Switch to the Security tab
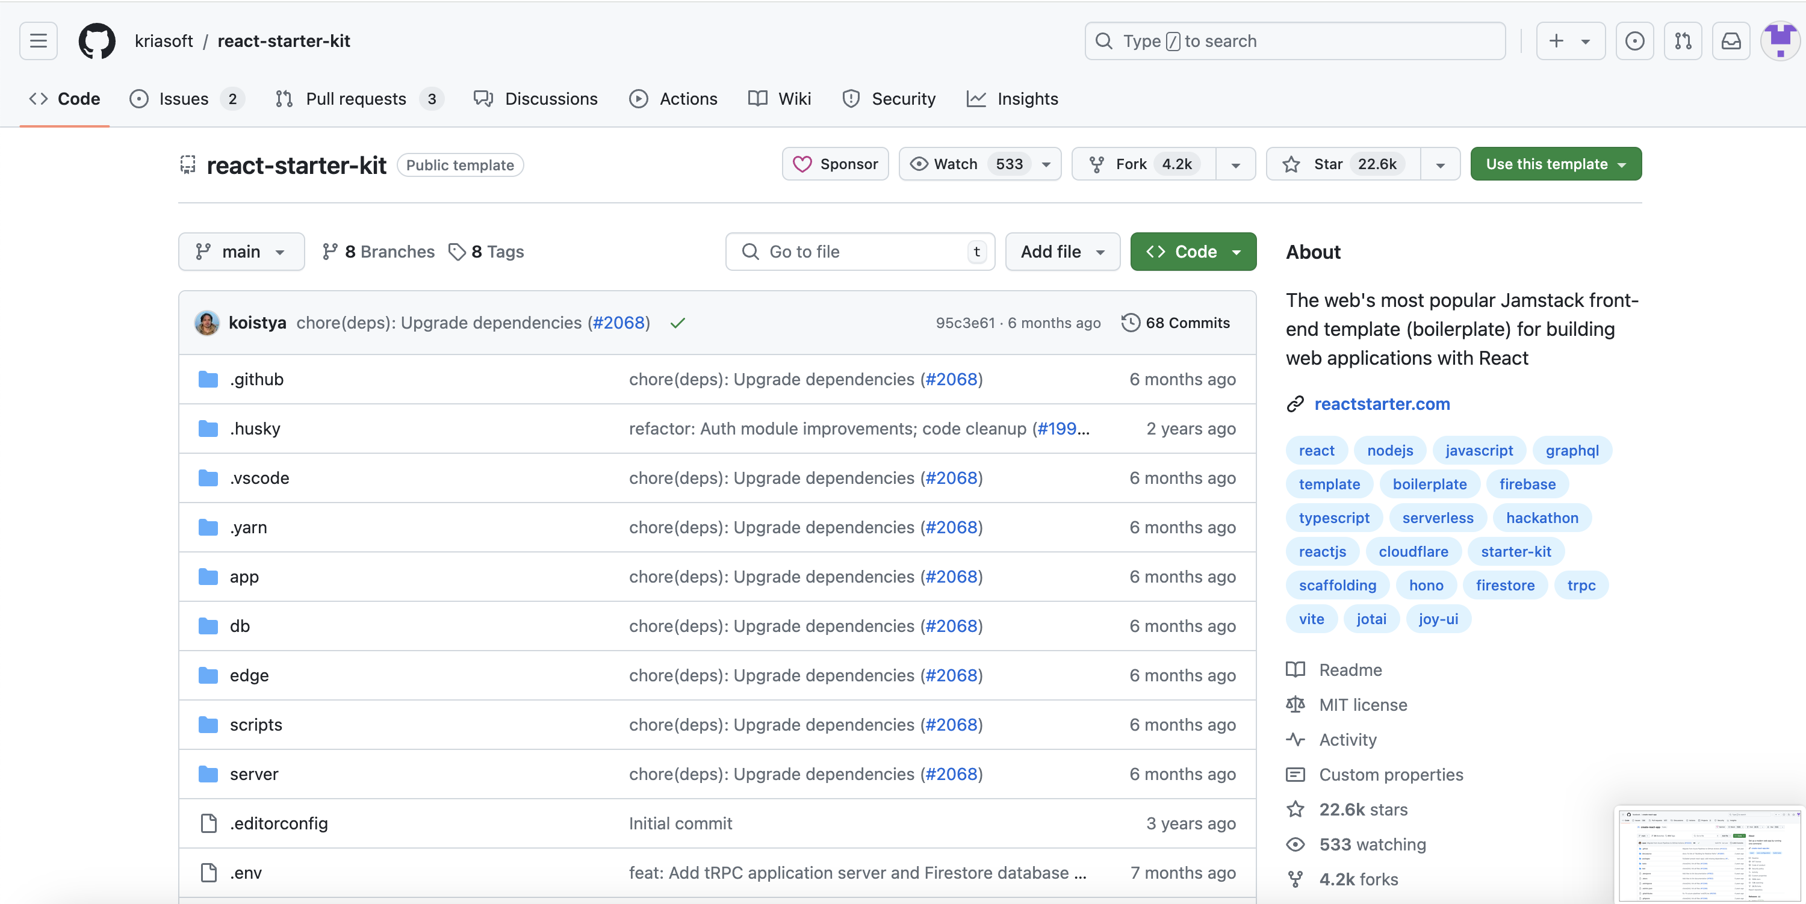Viewport: 1806px width, 904px height. (889, 99)
